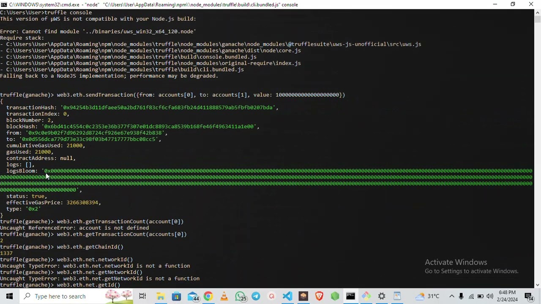Click the console scrollbar down arrow

click(x=537, y=285)
